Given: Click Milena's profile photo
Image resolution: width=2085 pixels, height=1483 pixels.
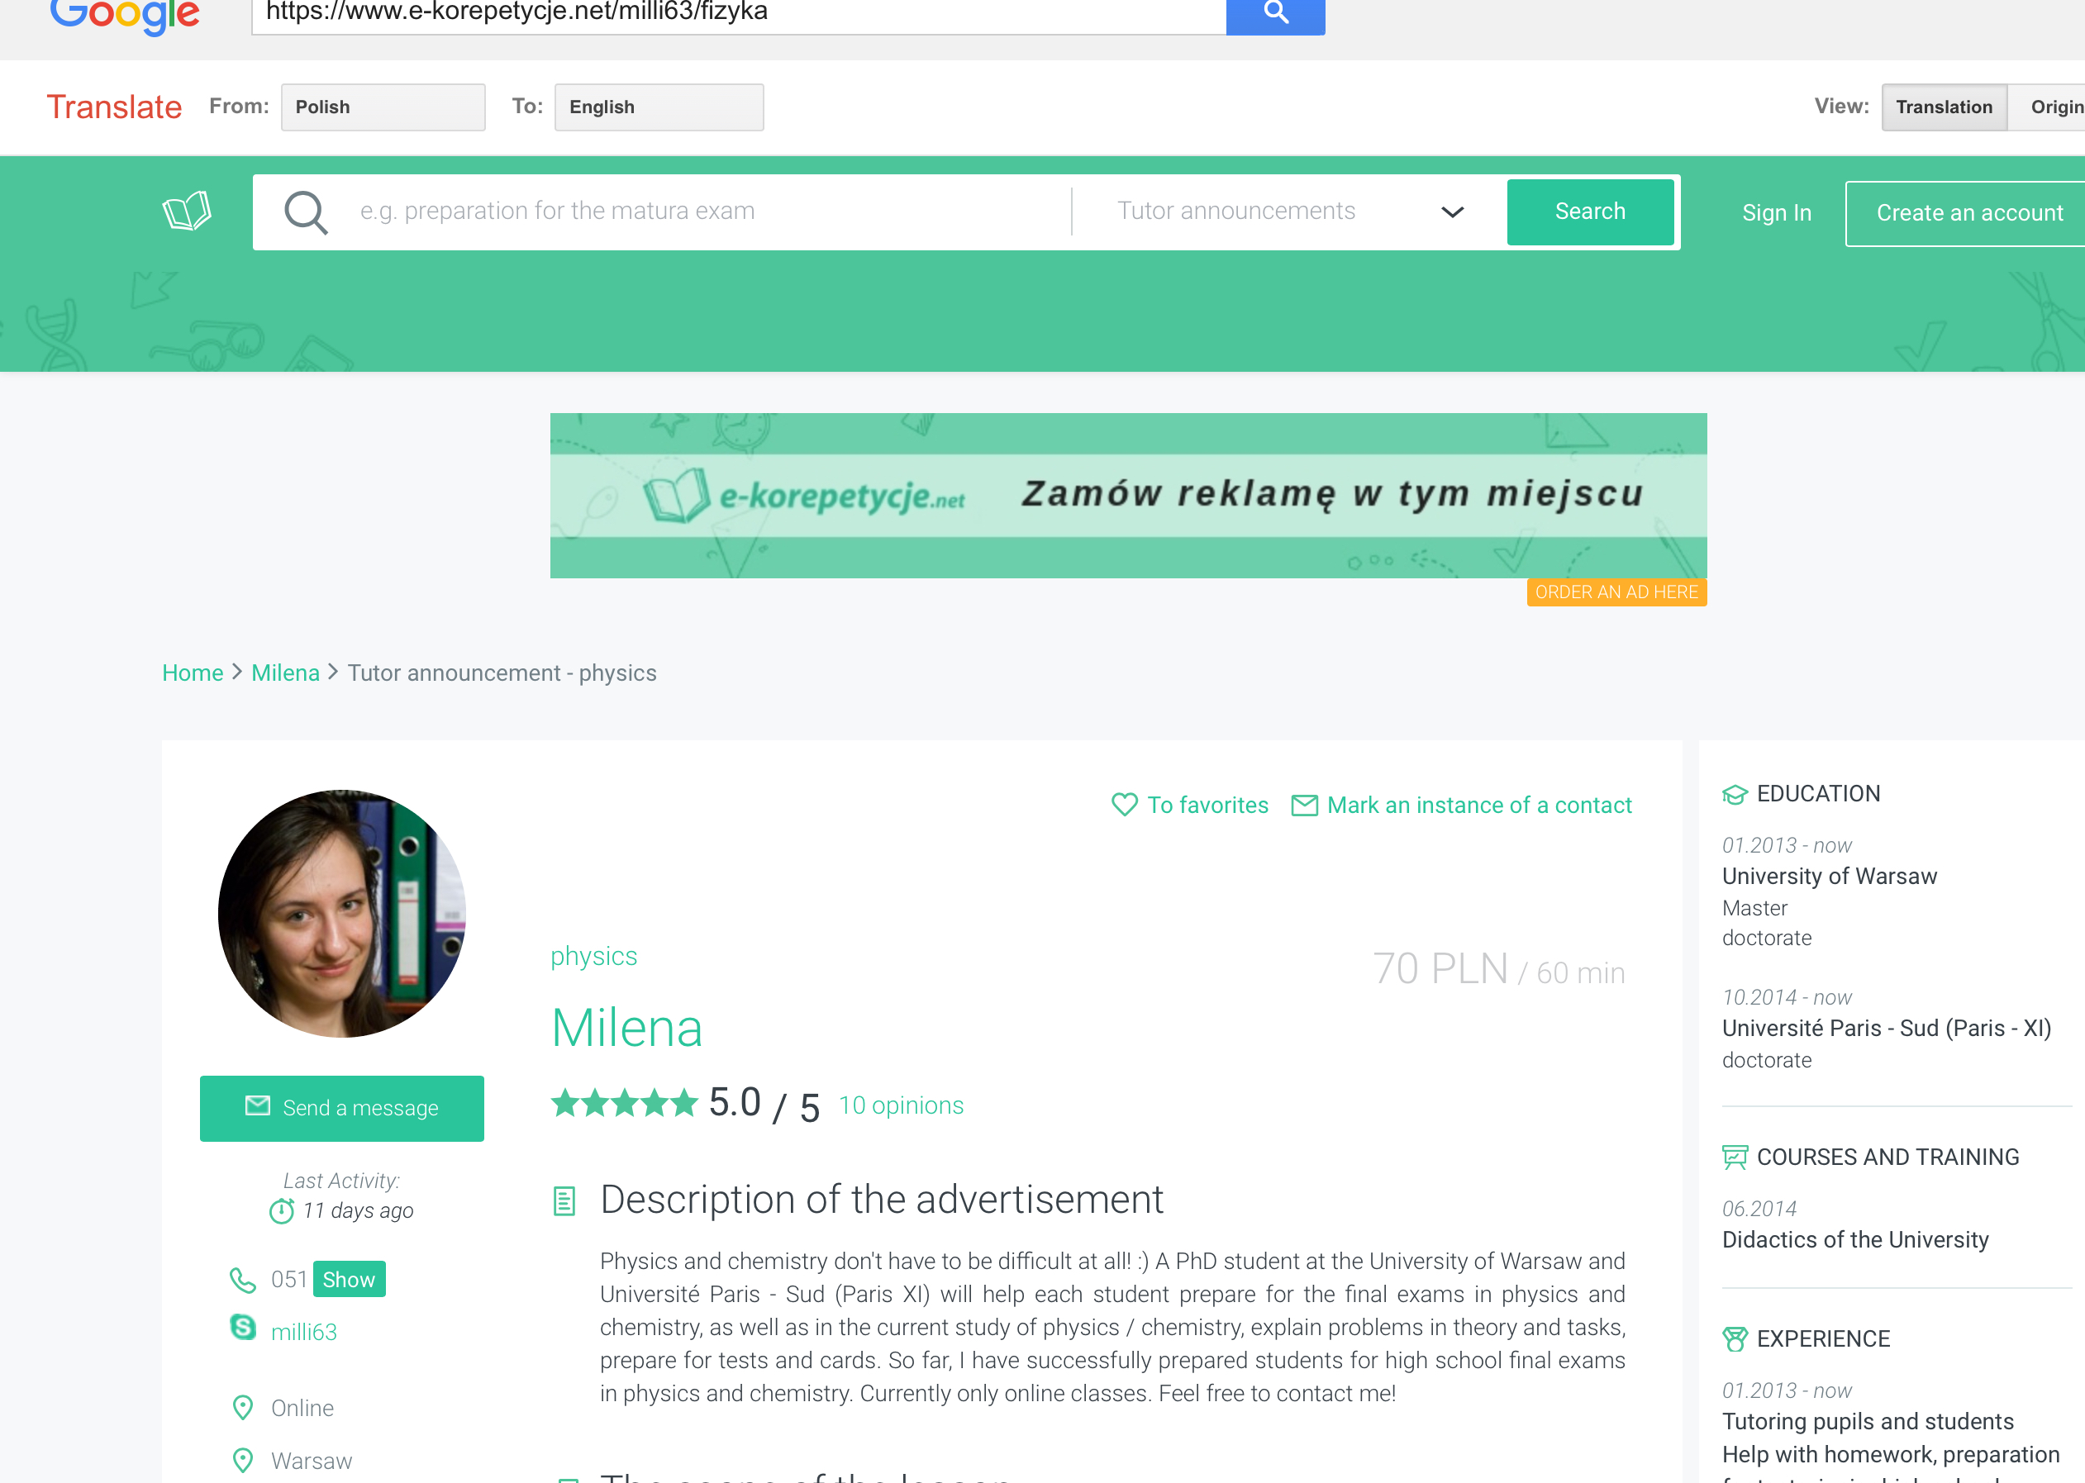Looking at the screenshot, I should point(341,913).
